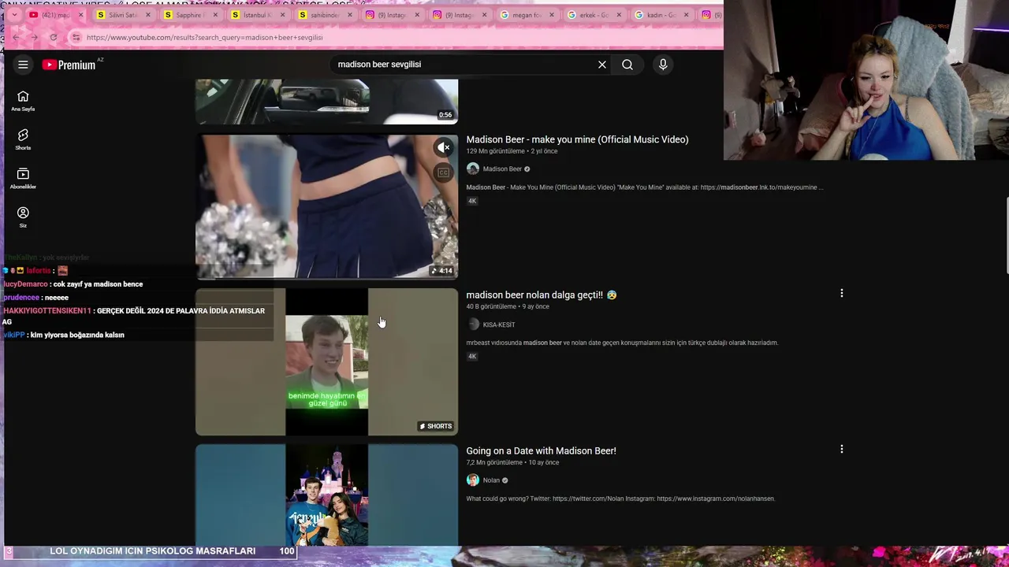The width and height of the screenshot is (1009, 567).
Task: Open the top car video thumbnail 0:56
Action: tap(326, 101)
